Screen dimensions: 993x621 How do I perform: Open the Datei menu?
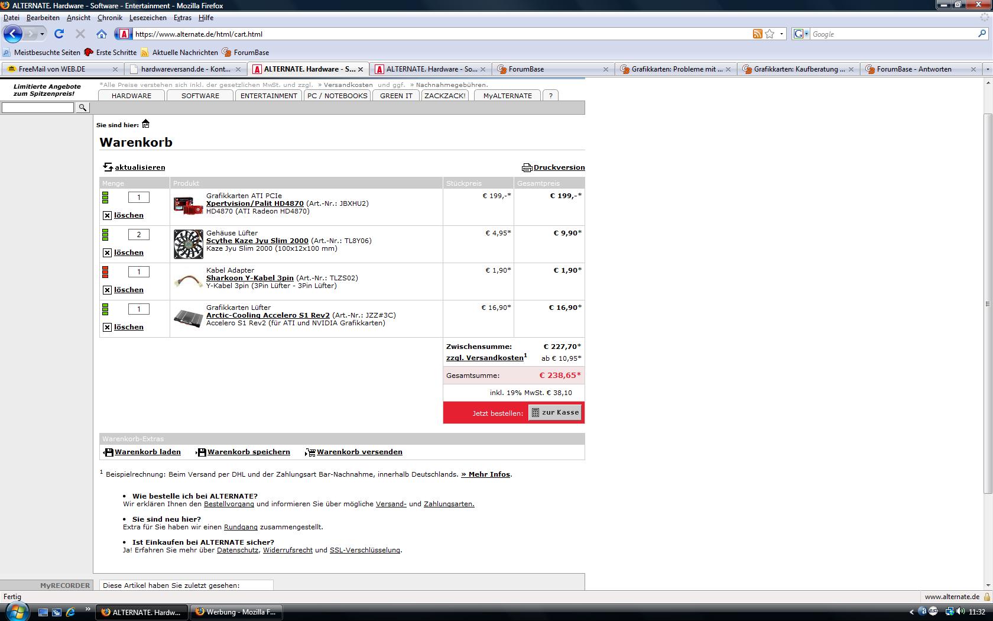tap(11, 18)
